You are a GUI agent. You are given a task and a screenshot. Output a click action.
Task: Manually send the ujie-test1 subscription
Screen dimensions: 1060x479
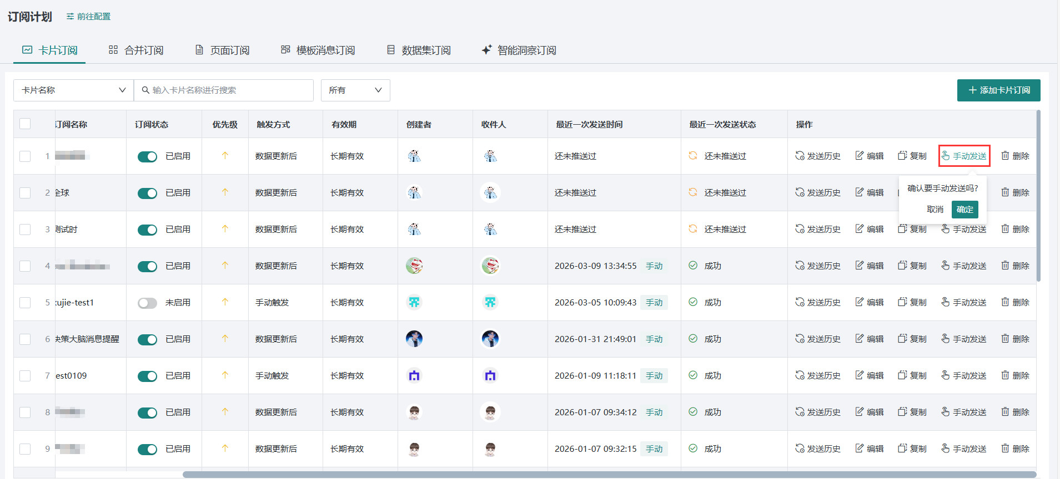(964, 302)
